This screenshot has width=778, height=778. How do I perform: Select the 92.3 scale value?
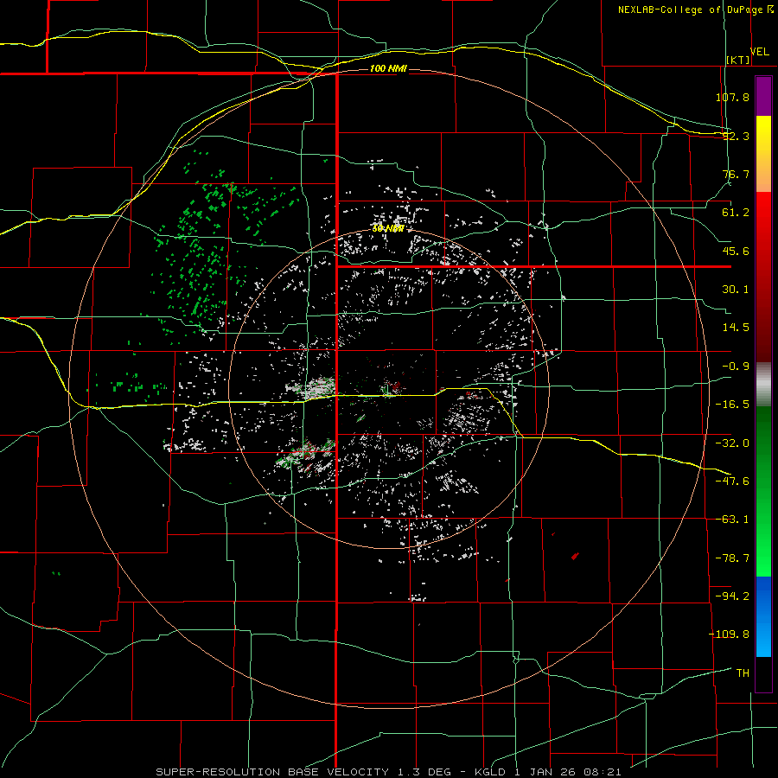pyautogui.click(x=736, y=136)
